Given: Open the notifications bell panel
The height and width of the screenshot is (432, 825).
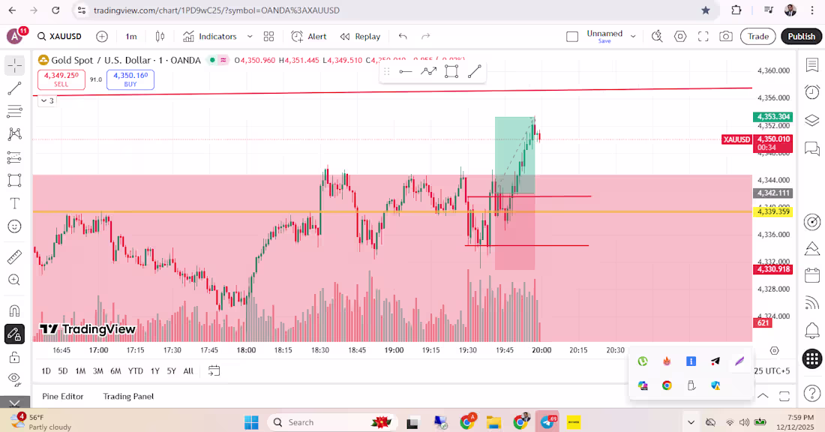Looking at the screenshot, I should (x=812, y=330).
